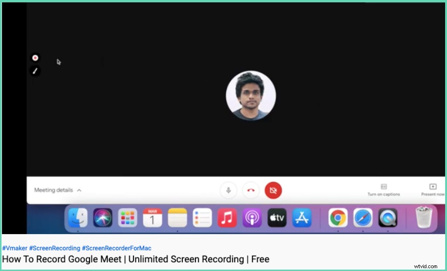Expand the Meeting details panel
Image resolution: width=447 pixels, height=271 pixels.
pyautogui.click(x=57, y=190)
